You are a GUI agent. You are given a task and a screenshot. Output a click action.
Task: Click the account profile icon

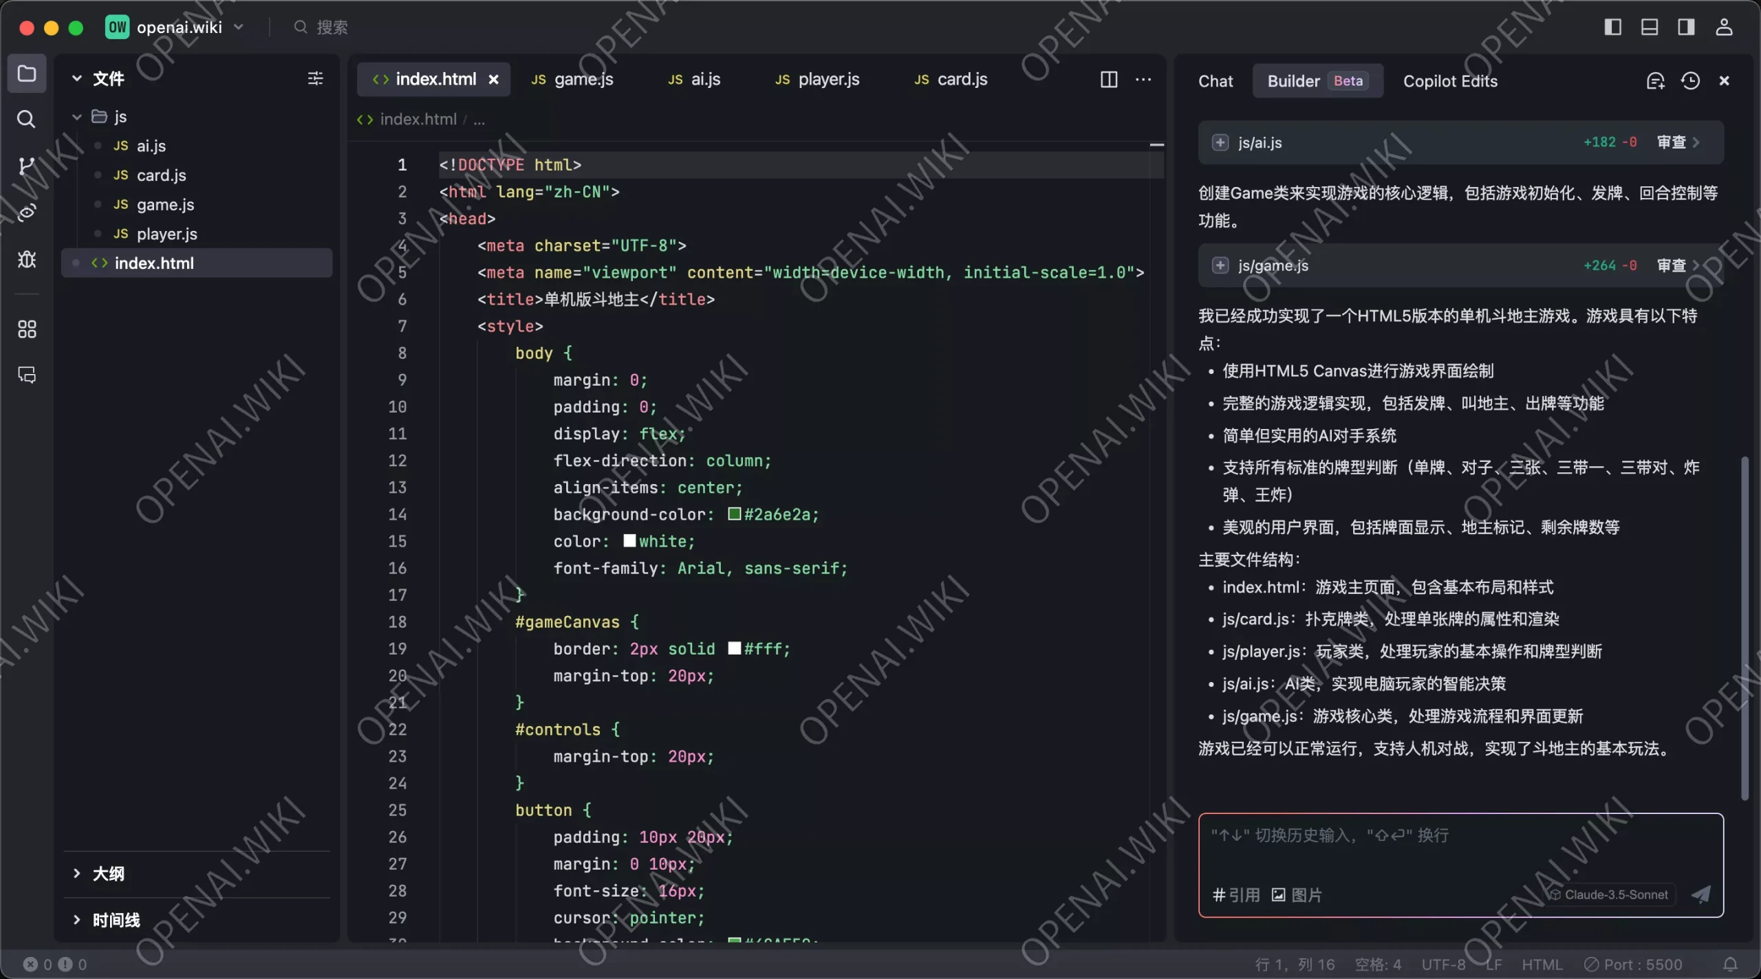(1724, 27)
